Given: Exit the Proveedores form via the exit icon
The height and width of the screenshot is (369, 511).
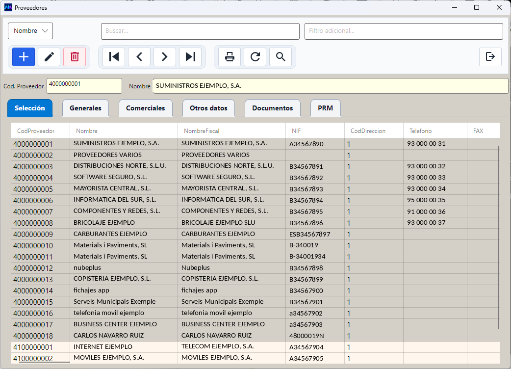Looking at the screenshot, I should 490,57.
